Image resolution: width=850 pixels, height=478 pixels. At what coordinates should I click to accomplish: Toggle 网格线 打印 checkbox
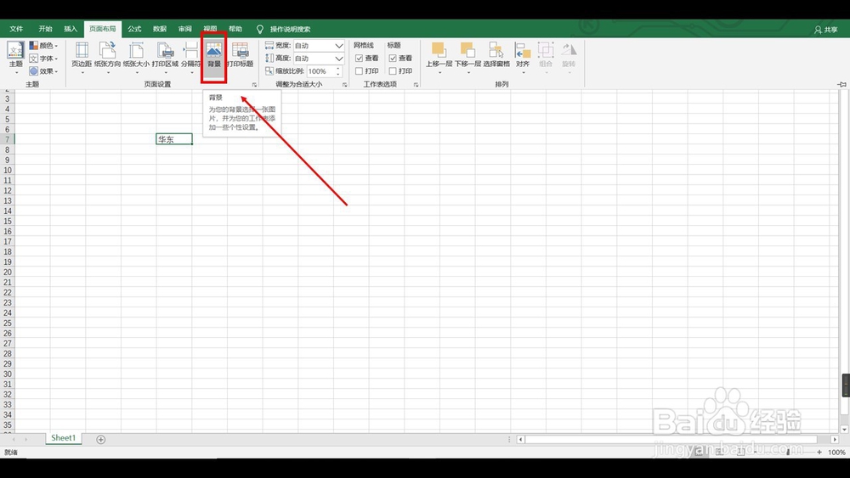click(x=359, y=71)
